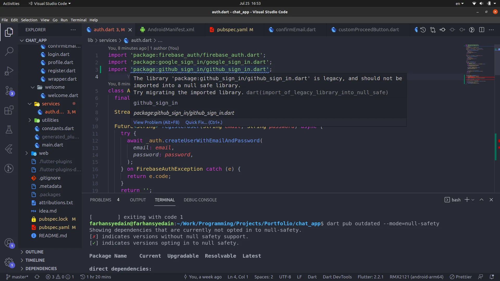Viewport: 500px width, 281px height.
Task: Open the Manage gear icon
Action: click(x=9, y=262)
